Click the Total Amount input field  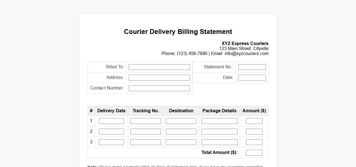(254, 153)
